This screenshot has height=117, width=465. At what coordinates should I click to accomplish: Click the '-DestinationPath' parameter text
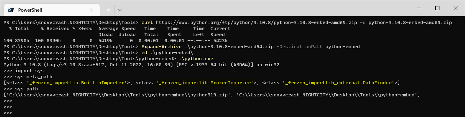299,47
